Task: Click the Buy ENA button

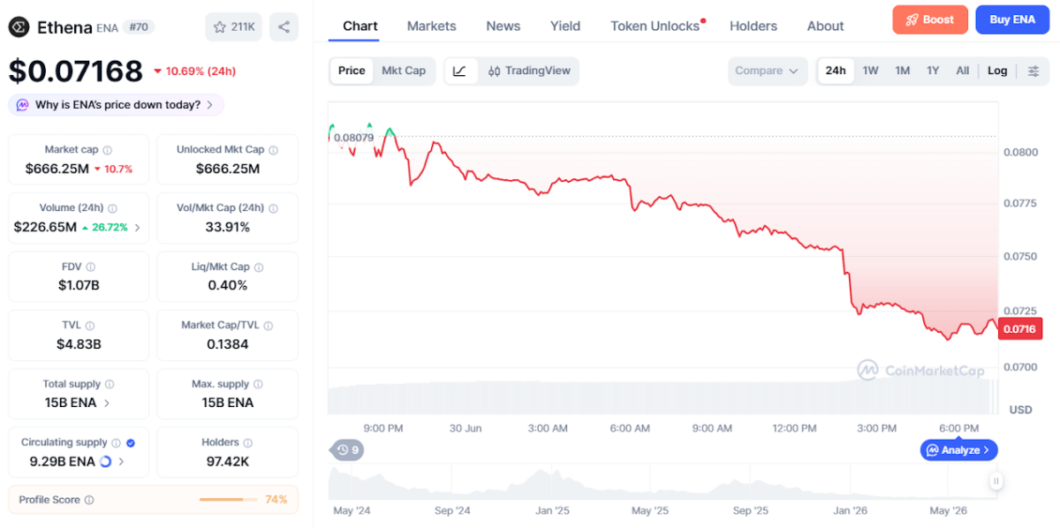Action: (1012, 19)
